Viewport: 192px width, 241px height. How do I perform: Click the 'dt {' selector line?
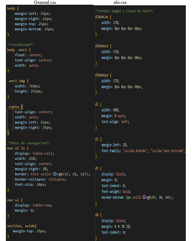click(x=98, y=168)
